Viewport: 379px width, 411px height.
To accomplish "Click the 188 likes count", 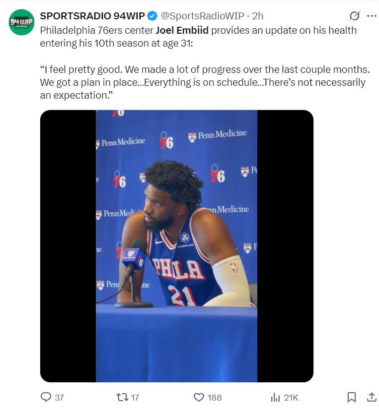I will [x=215, y=398].
